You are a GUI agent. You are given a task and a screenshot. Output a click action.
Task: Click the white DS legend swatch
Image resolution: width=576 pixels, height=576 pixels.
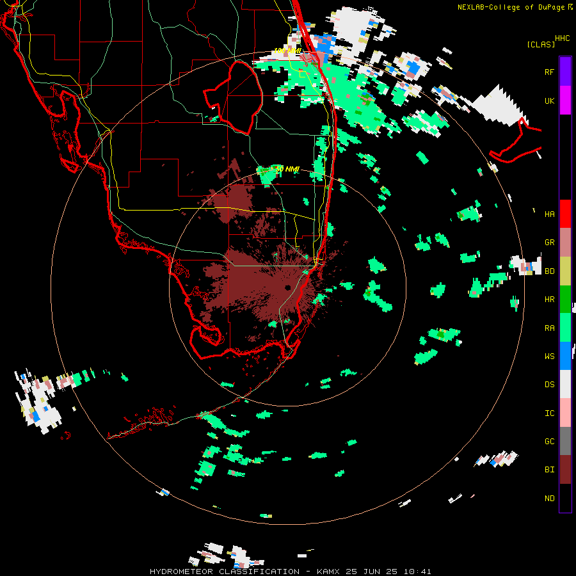click(x=565, y=384)
